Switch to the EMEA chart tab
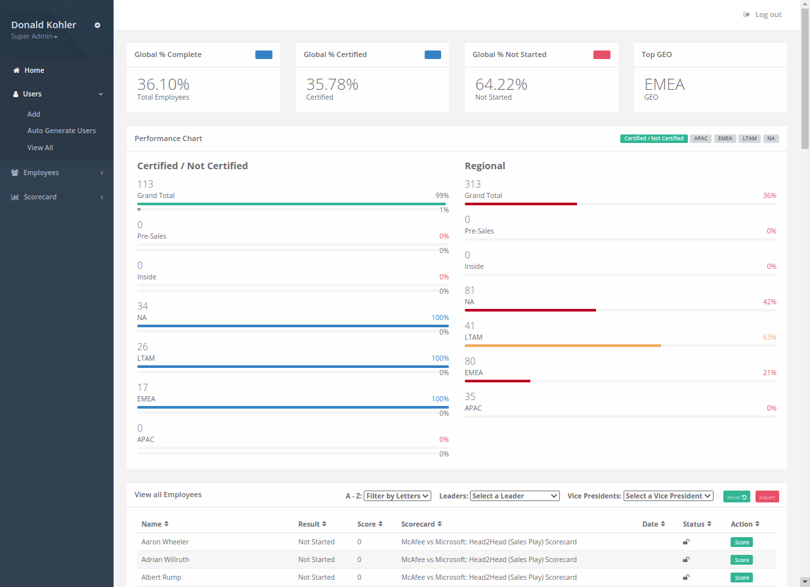The height and width of the screenshot is (587, 810). [725, 138]
